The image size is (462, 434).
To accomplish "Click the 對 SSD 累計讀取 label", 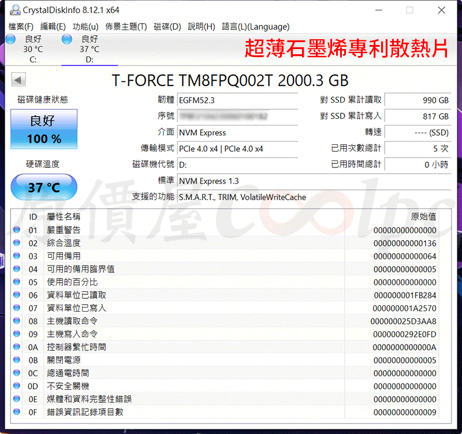I will (x=351, y=100).
